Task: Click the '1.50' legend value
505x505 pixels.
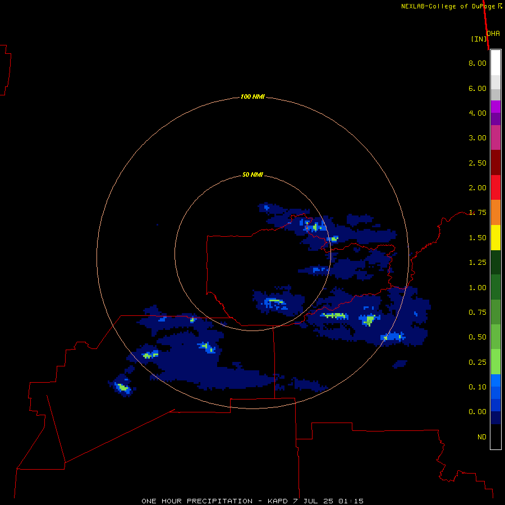Action: pos(478,238)
